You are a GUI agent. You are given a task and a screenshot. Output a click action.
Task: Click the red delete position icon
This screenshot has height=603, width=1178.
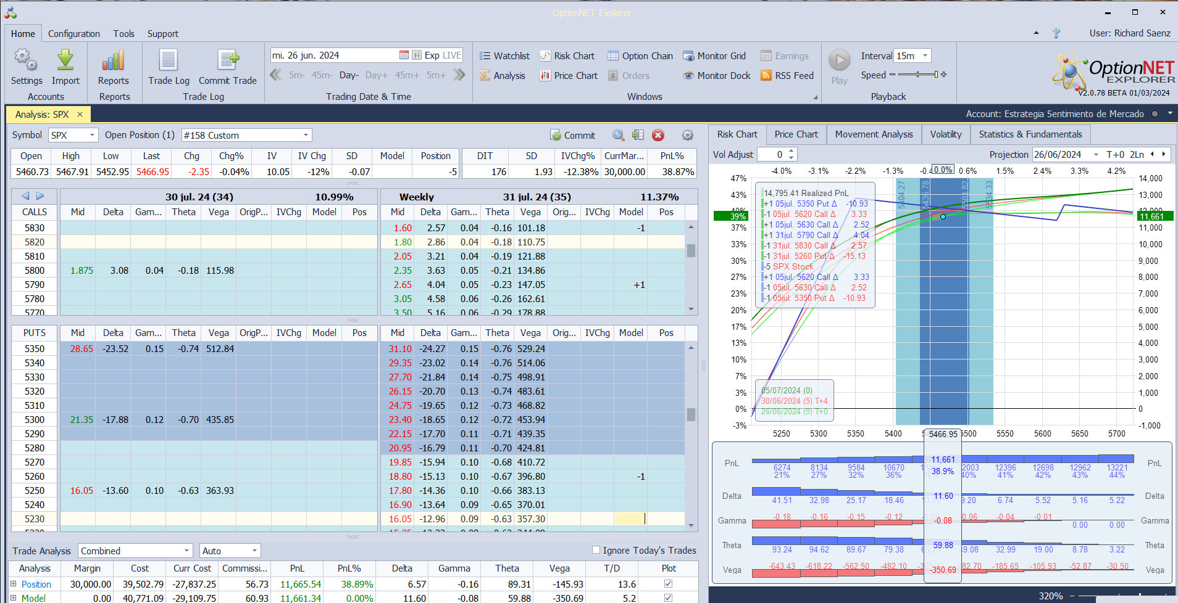(x=658, y=136)
